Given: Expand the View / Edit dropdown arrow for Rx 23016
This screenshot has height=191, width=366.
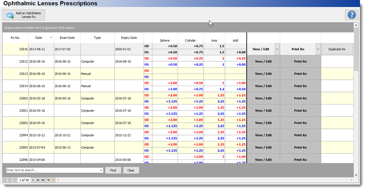Looking at the screenshot, I should click(277, 49).
